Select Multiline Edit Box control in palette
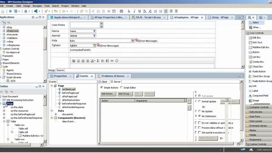 261,47
